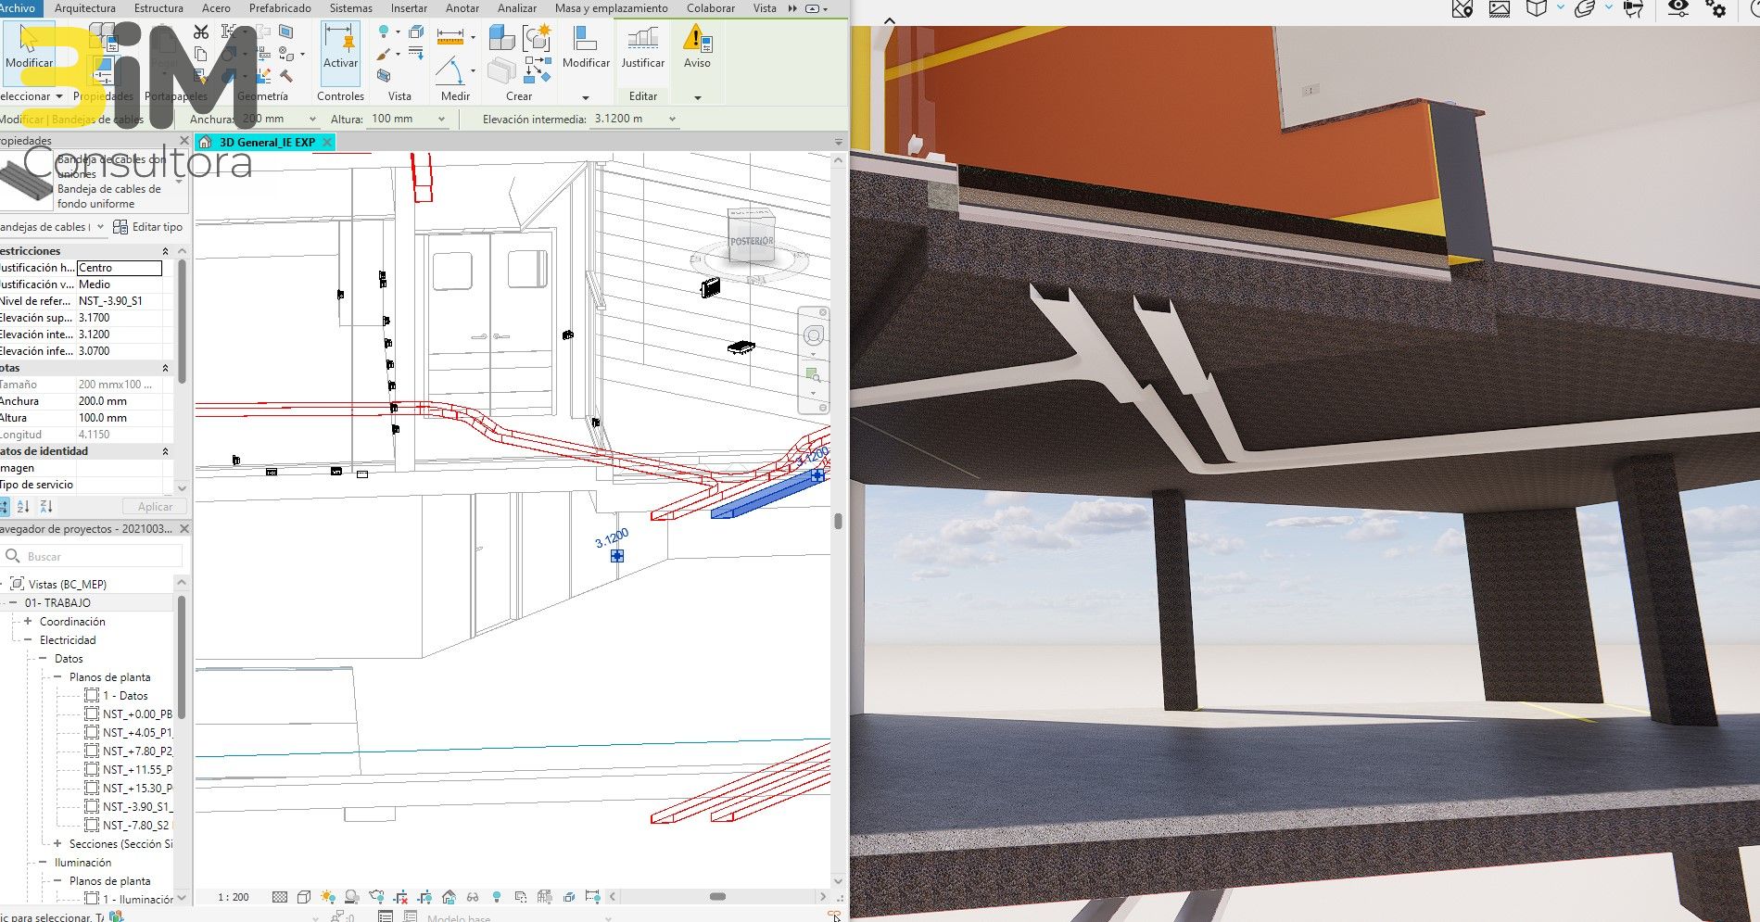The width and height of the screenshot is (1760, 922).
Task: Open the Altura 100 mm dropdown
Action: tap(441, 119)
